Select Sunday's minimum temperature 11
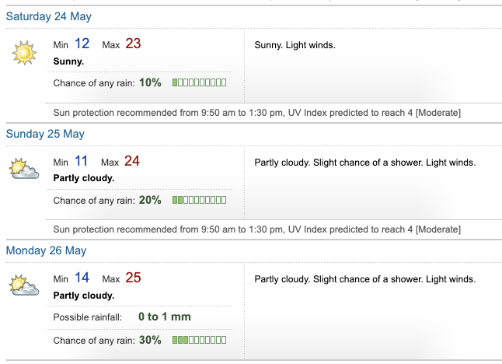Image resolution: width=502 pixels, height=364 pixels. tap(82, 162)
